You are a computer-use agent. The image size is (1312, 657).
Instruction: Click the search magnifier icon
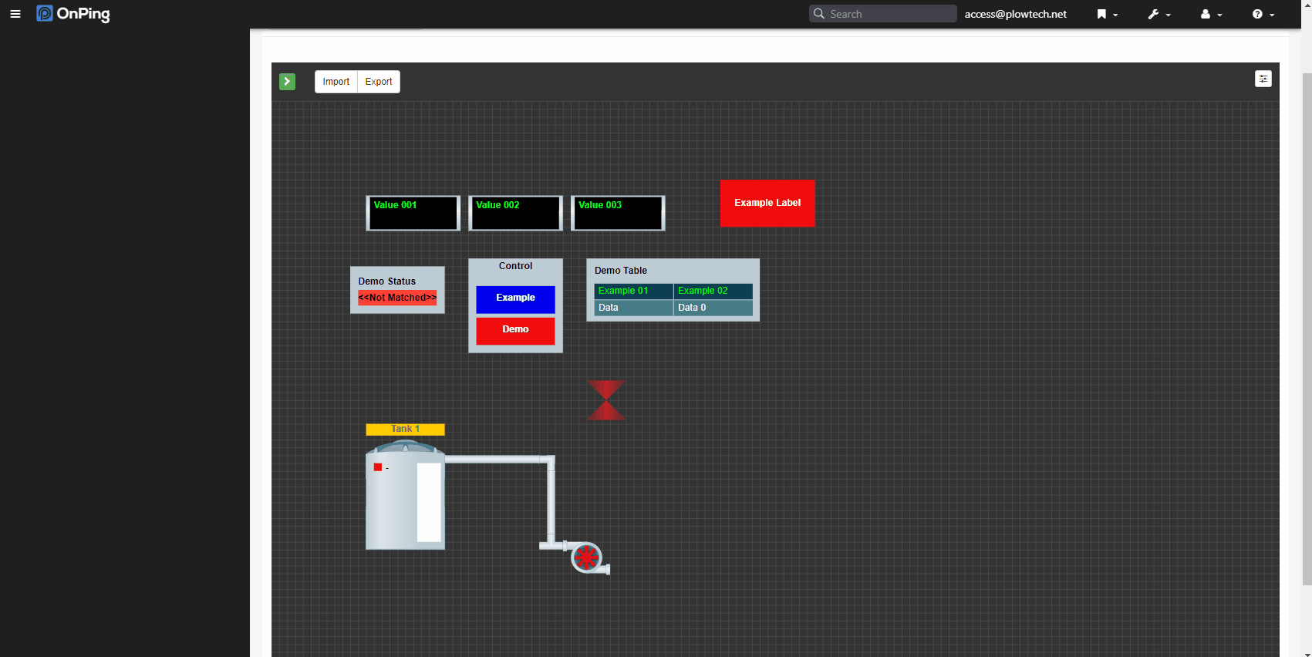coord(819,14)
